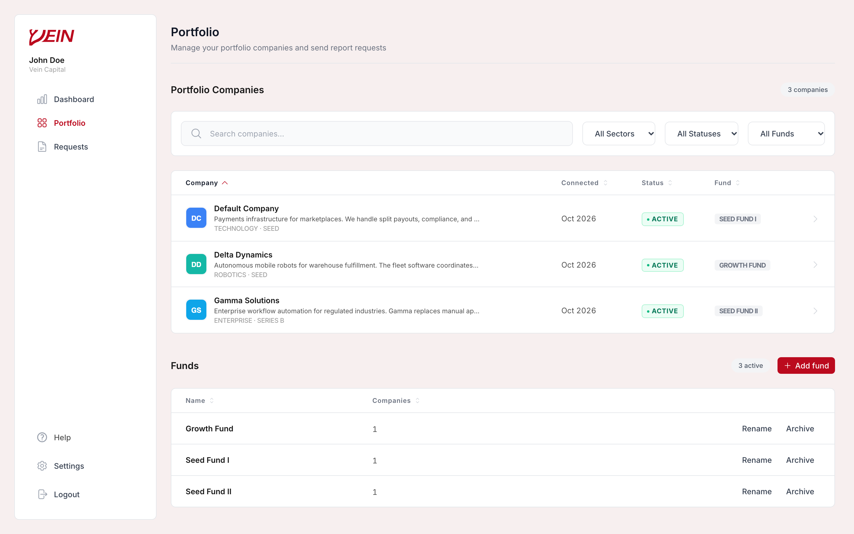
Task: Click the Add fund button
Action: point(806,365)
